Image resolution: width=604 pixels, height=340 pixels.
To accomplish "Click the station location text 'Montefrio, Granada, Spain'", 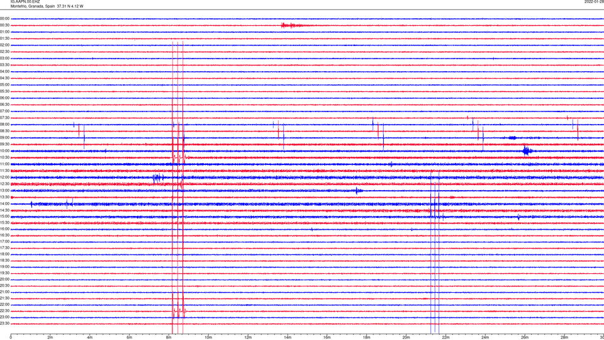I will [33, 6].
